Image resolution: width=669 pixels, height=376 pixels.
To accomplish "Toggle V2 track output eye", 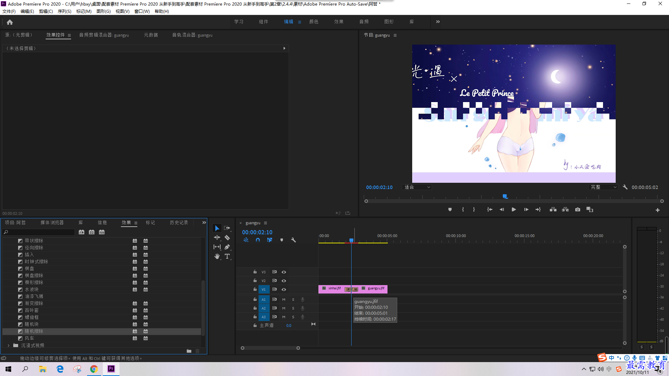I will 284,281.
